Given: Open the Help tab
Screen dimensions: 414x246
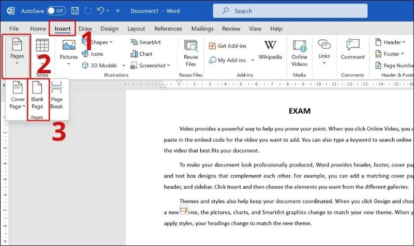Looking at the screenshot, I should 276,28.
